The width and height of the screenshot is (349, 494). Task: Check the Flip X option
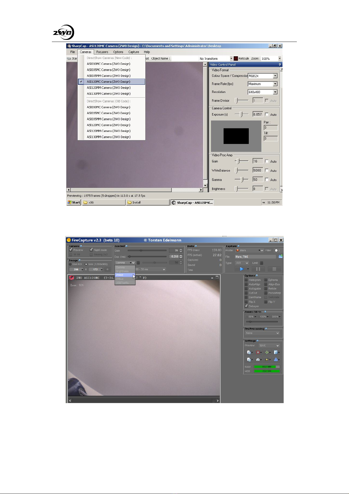246,302
